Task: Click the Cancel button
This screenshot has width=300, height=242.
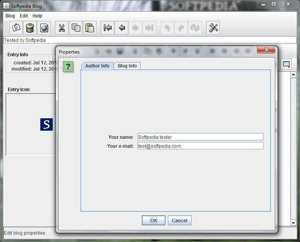Action: (x=179, y=220)
